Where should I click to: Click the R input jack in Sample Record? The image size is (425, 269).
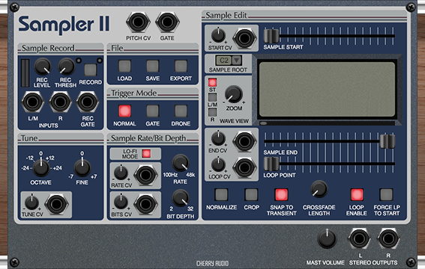(x=60, y=102)
